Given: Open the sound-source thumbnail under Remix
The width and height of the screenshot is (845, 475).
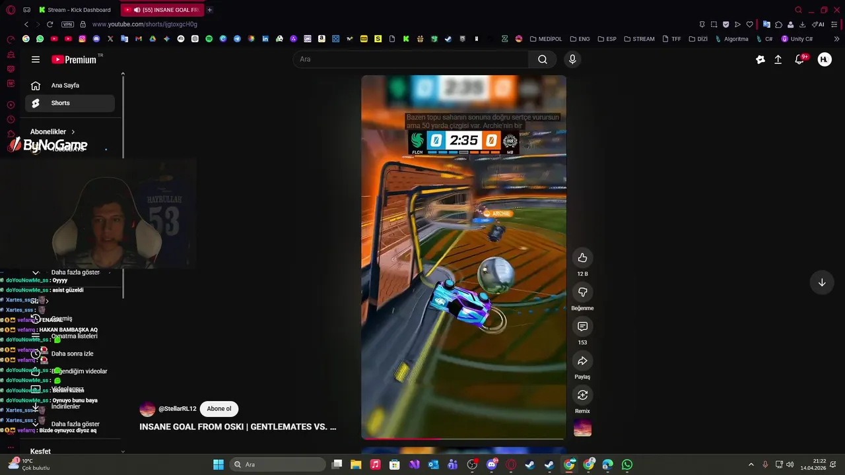Looking at the screenshot, I should pos(582,428).
